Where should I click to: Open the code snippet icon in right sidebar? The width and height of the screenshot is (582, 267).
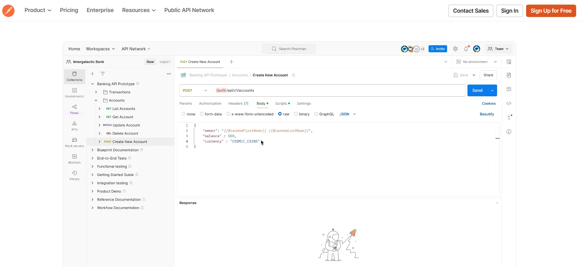509,103
